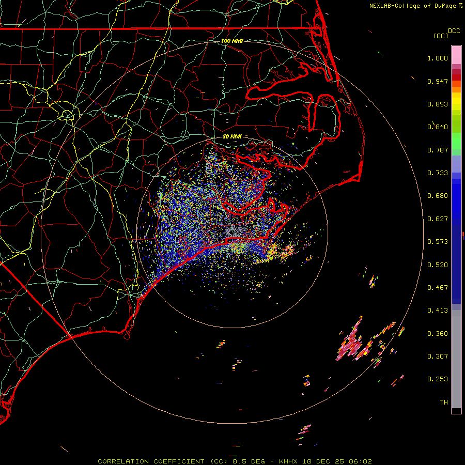Pick the bright green swatch above 0.787
Image resolution: width=465 pixels, height=465 pixels.
456,141
